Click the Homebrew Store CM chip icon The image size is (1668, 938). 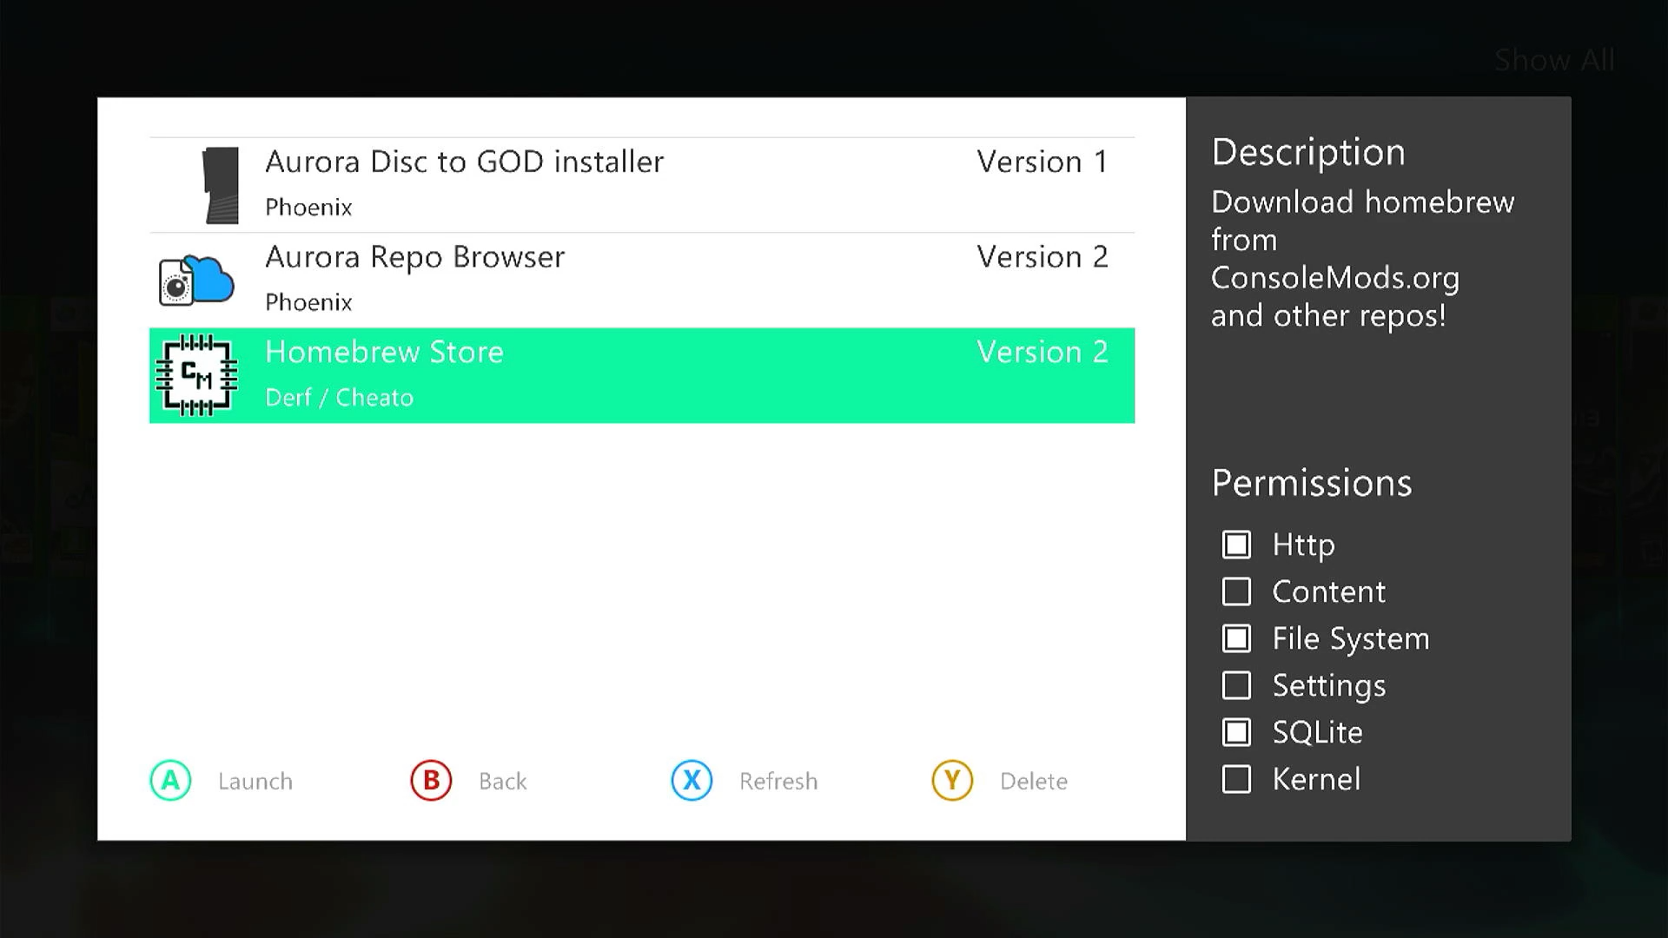196,375
